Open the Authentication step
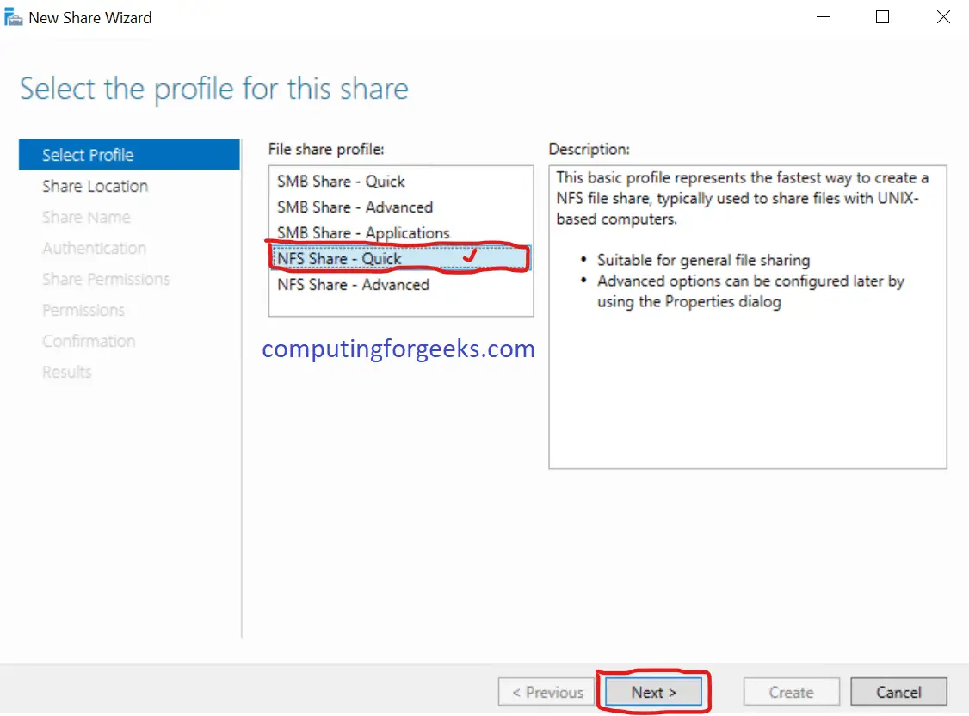 click(x=94, y=248)
